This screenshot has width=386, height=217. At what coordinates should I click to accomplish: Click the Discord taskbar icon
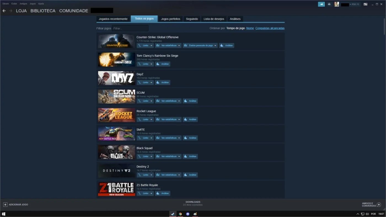[188, 214]
